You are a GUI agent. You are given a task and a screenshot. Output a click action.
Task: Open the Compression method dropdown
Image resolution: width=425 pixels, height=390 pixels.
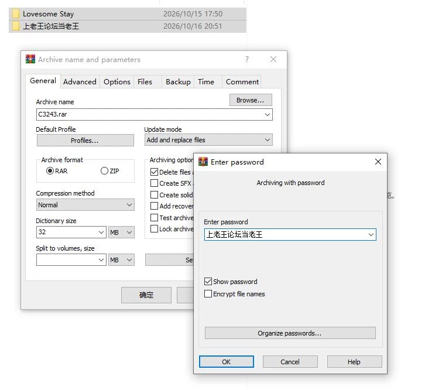(x=129, y=205)
